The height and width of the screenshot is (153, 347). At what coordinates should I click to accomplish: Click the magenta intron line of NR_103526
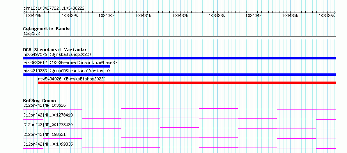coord(179,109)
